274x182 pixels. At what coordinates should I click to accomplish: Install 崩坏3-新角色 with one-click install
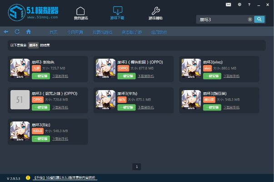coord(41,76)
